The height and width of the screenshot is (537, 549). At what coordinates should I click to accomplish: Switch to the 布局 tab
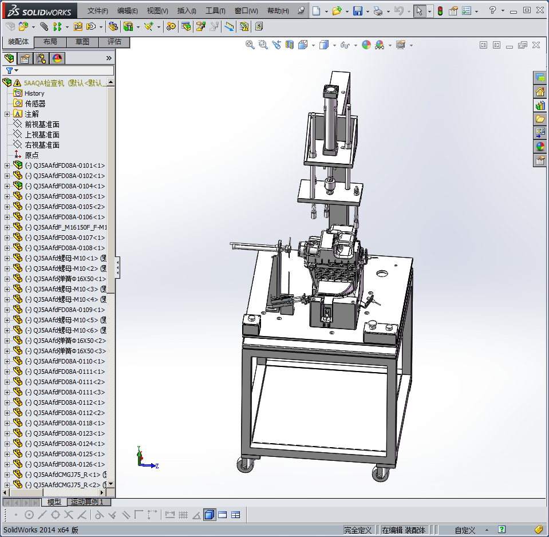50,42
